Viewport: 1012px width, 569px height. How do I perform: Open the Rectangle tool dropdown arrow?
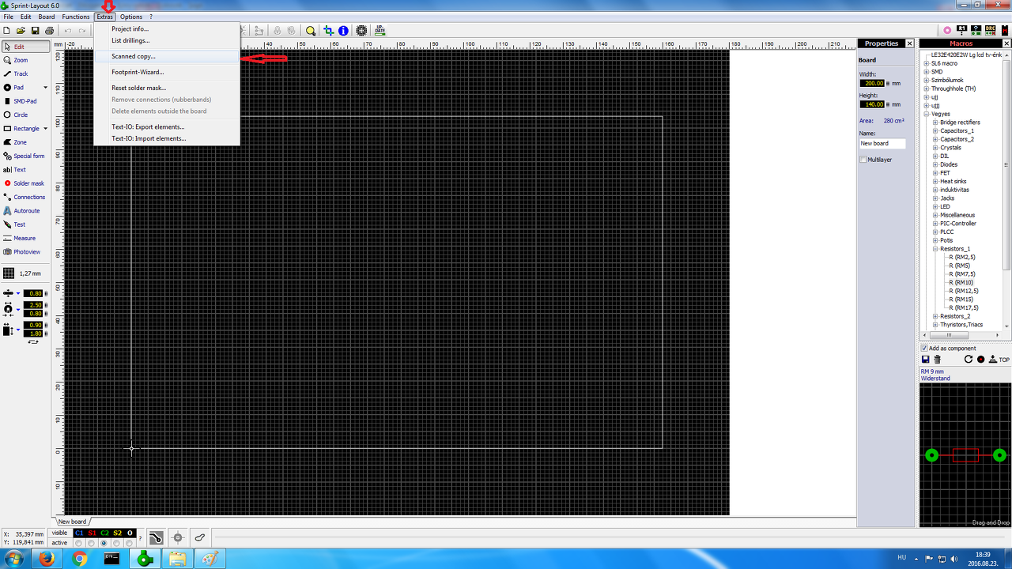pos(45,128)
